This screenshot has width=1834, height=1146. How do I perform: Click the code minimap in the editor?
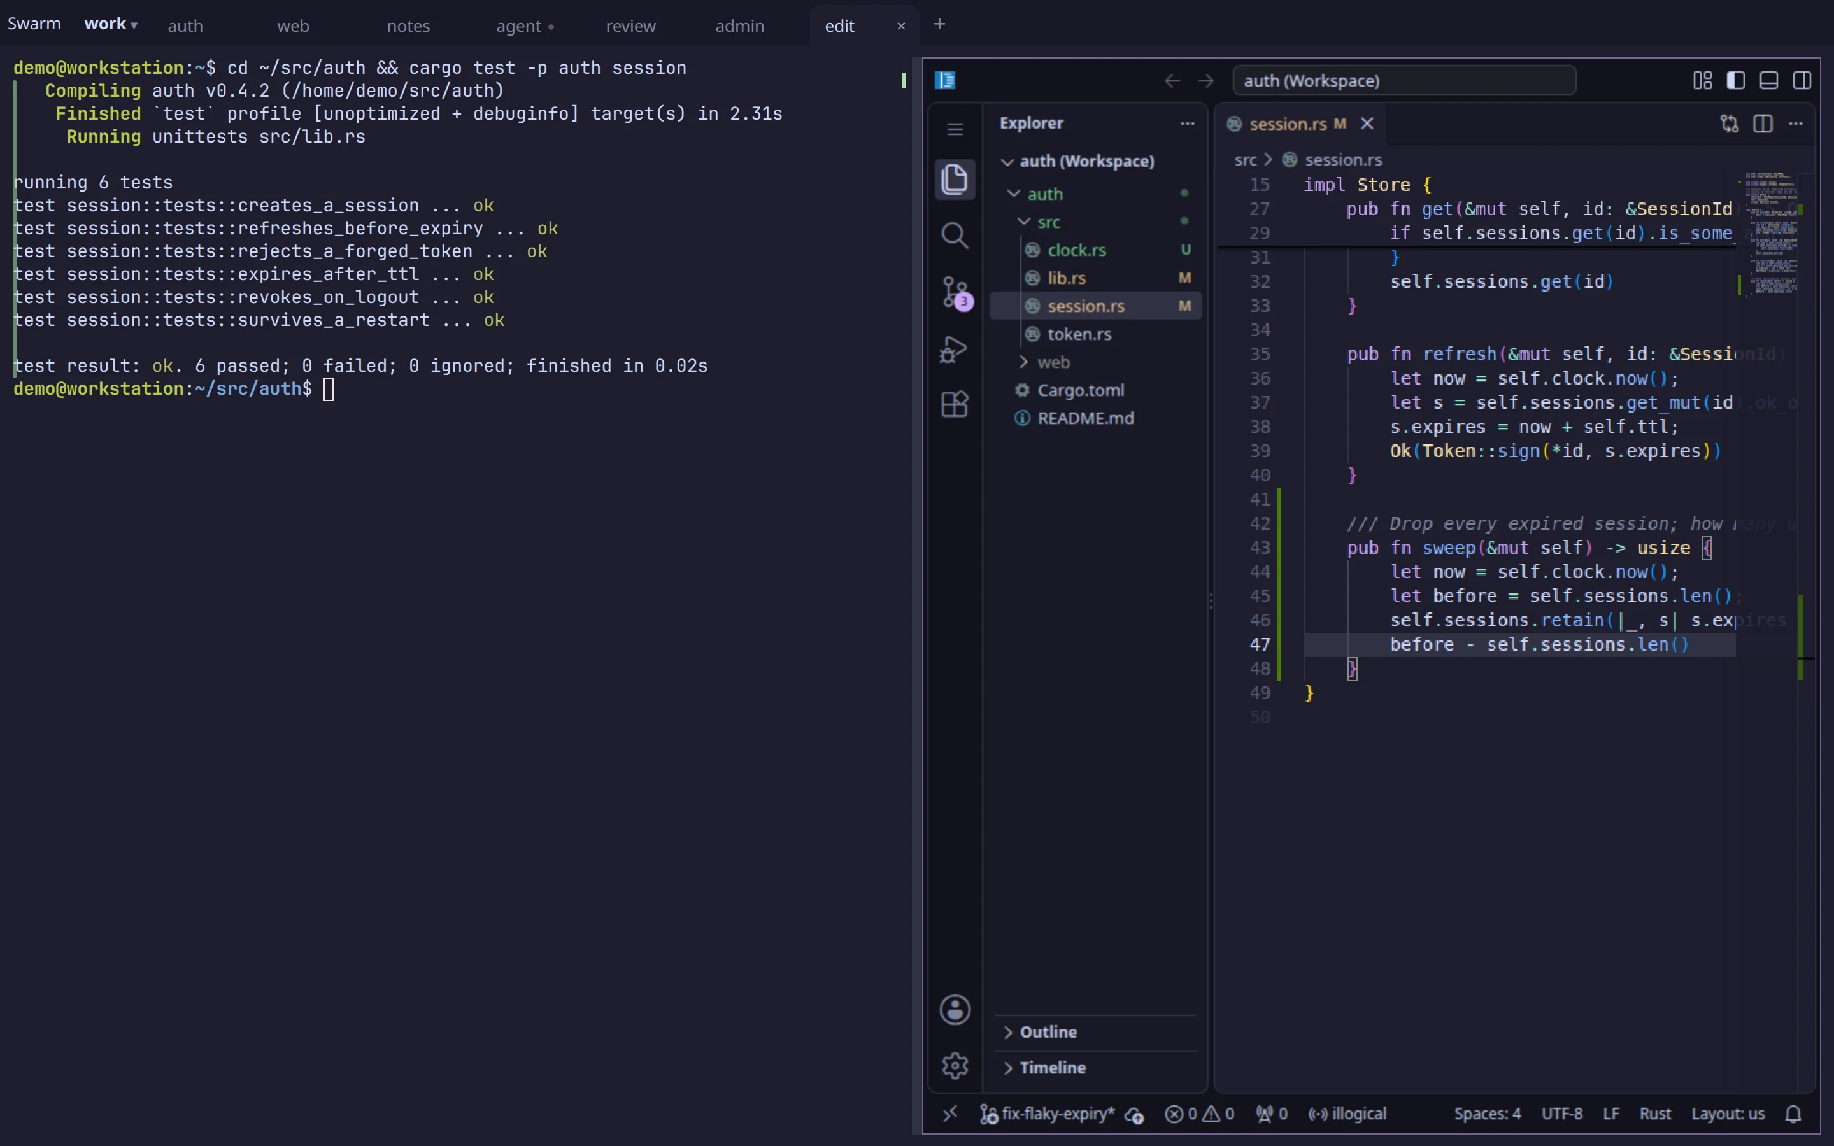tap(1772, 234)
